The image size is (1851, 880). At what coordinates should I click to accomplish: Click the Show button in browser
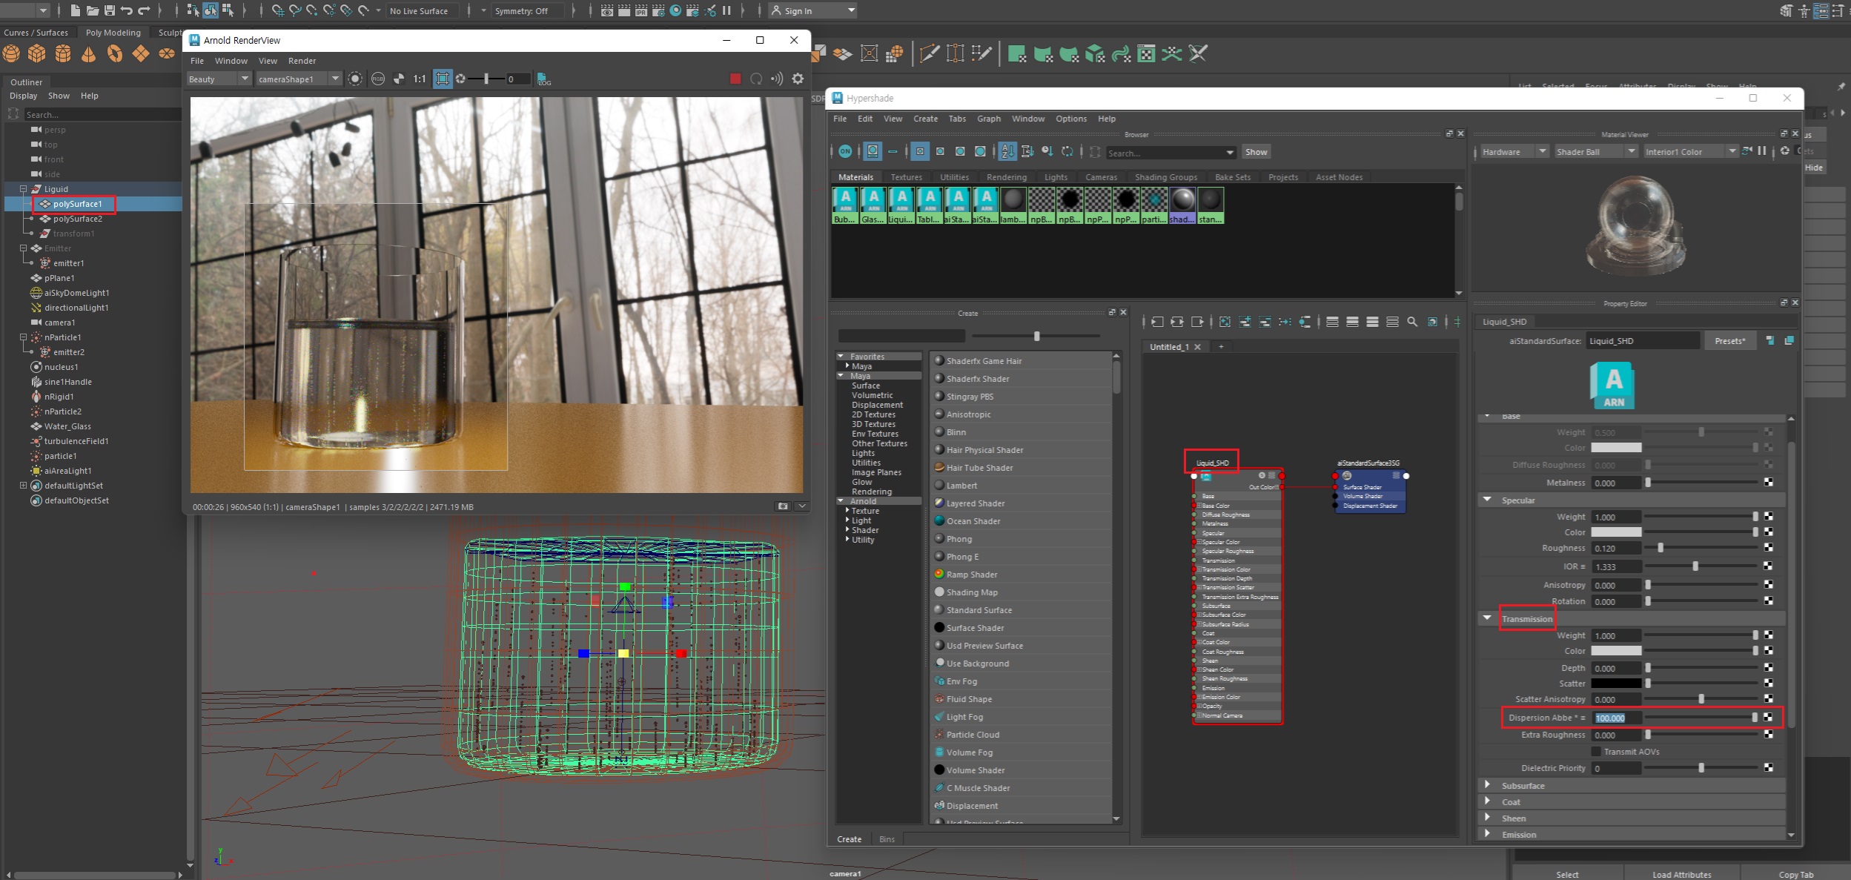coord(1256,152)
